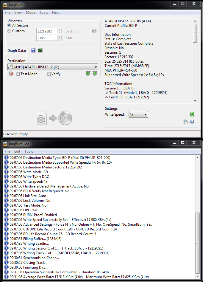Open the display graph data icon
The image size is (203, 282).
tap(40, 51)
